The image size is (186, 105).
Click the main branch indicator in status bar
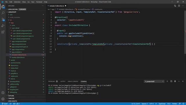(5, 104)
